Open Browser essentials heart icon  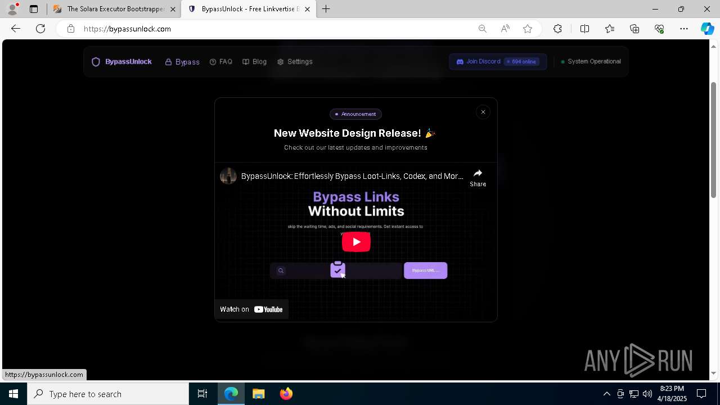pyautogui.click(x=659, y=29)
